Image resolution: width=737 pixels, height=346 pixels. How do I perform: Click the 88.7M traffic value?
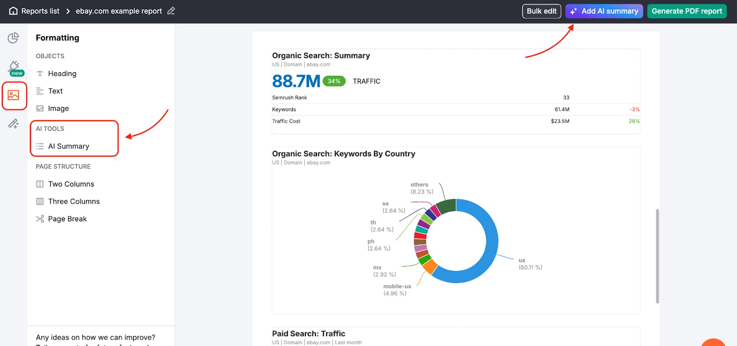296,81
